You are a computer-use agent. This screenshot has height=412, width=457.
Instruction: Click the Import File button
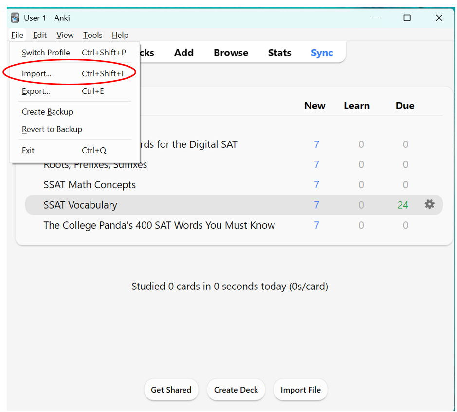(300, 390)
